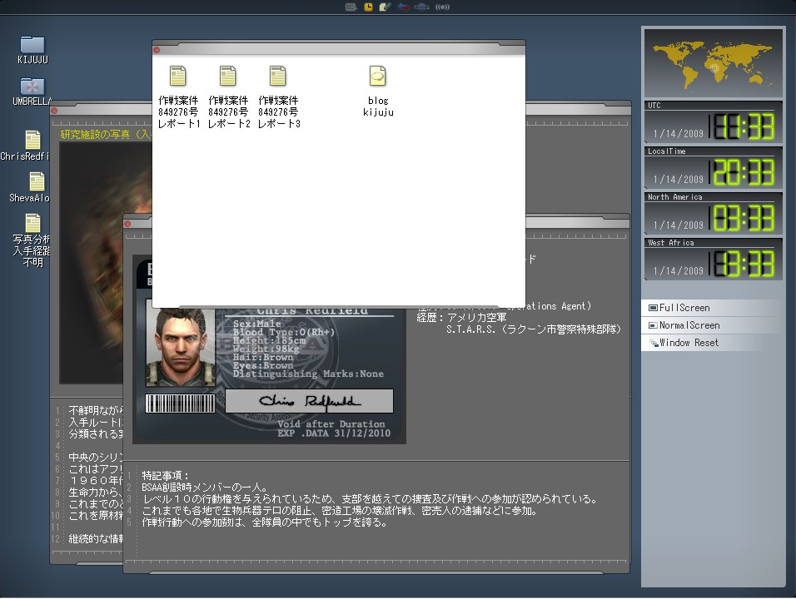Click the 経歴:アメリカ空軍 line
Image resolution: width=796 pixels, height=599 pixels.
pyautogui.click(x=461, y=318)
